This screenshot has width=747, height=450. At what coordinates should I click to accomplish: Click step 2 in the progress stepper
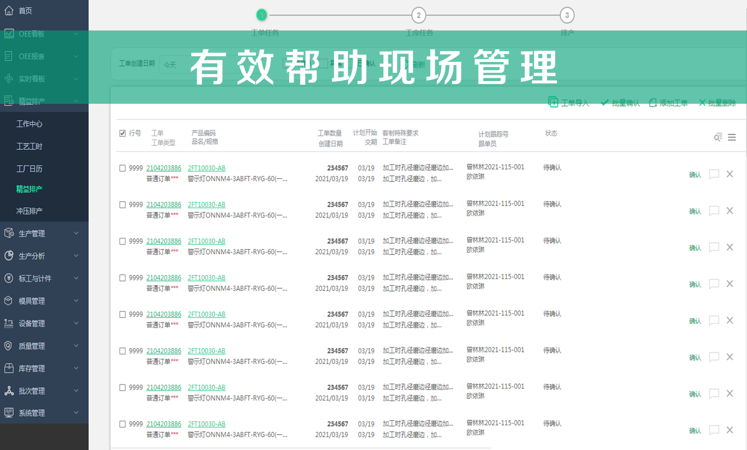(418, 15)
